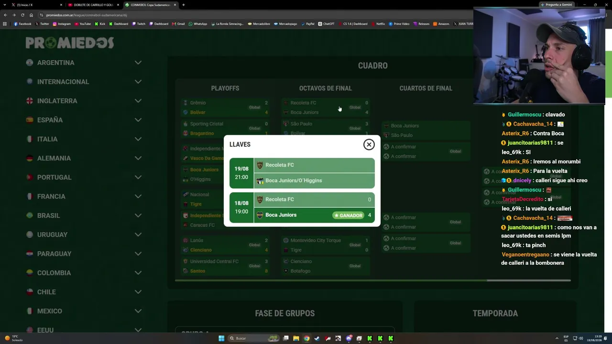Open the Kick bookmark
The image size is (612, 344).
click(x=100, y=24)
